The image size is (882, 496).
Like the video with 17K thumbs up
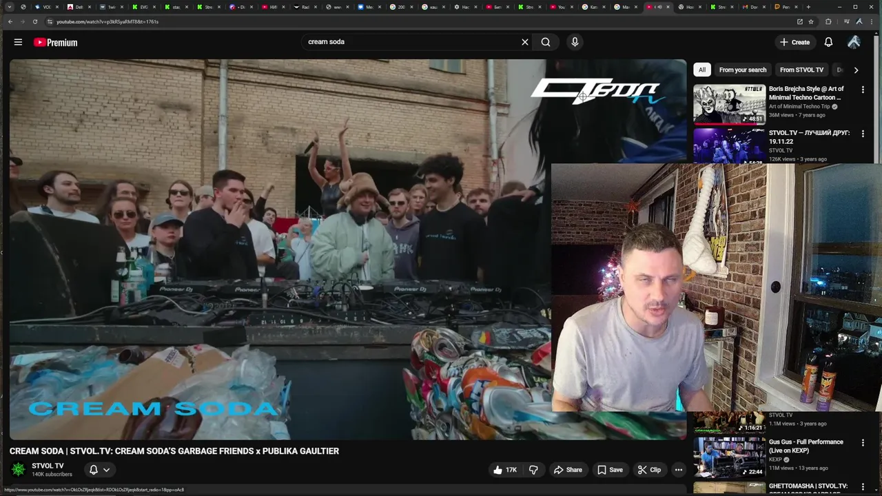tap(504, 470)
